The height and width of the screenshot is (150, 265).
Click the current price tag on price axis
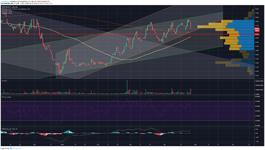tap(257, 29)
